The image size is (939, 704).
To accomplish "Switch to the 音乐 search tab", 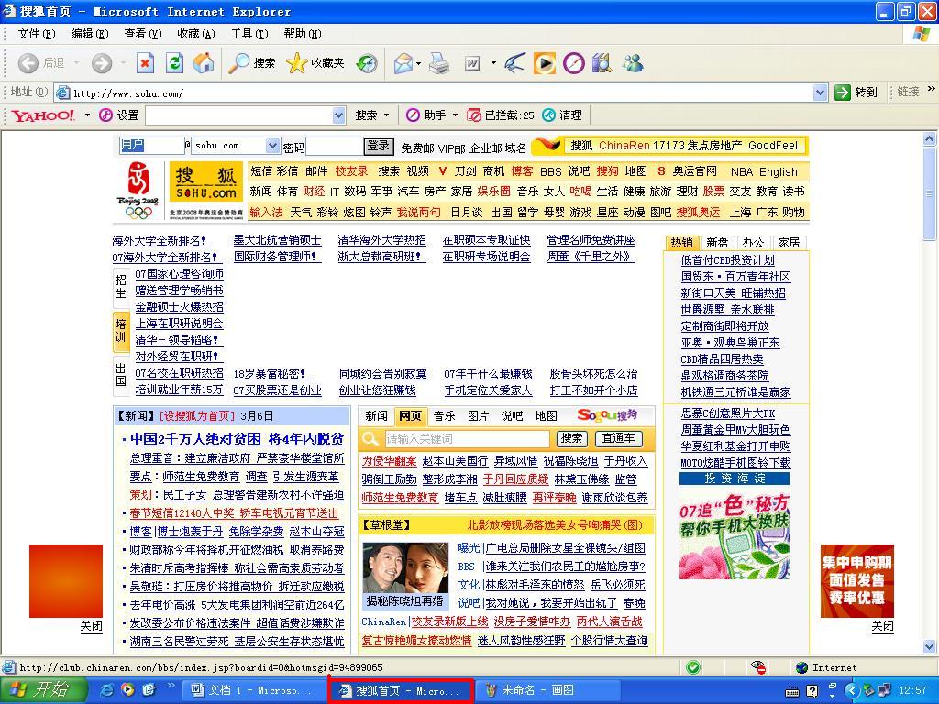I will click(x=444, y=415).
